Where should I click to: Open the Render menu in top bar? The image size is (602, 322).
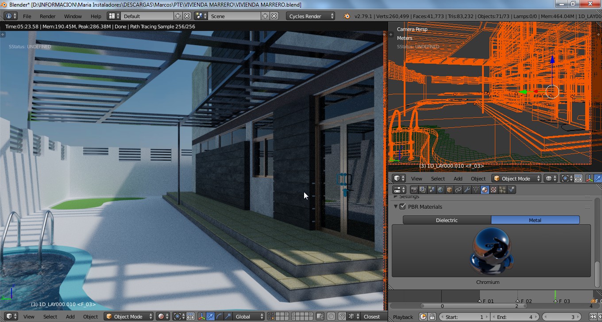(x=47, y=16)
